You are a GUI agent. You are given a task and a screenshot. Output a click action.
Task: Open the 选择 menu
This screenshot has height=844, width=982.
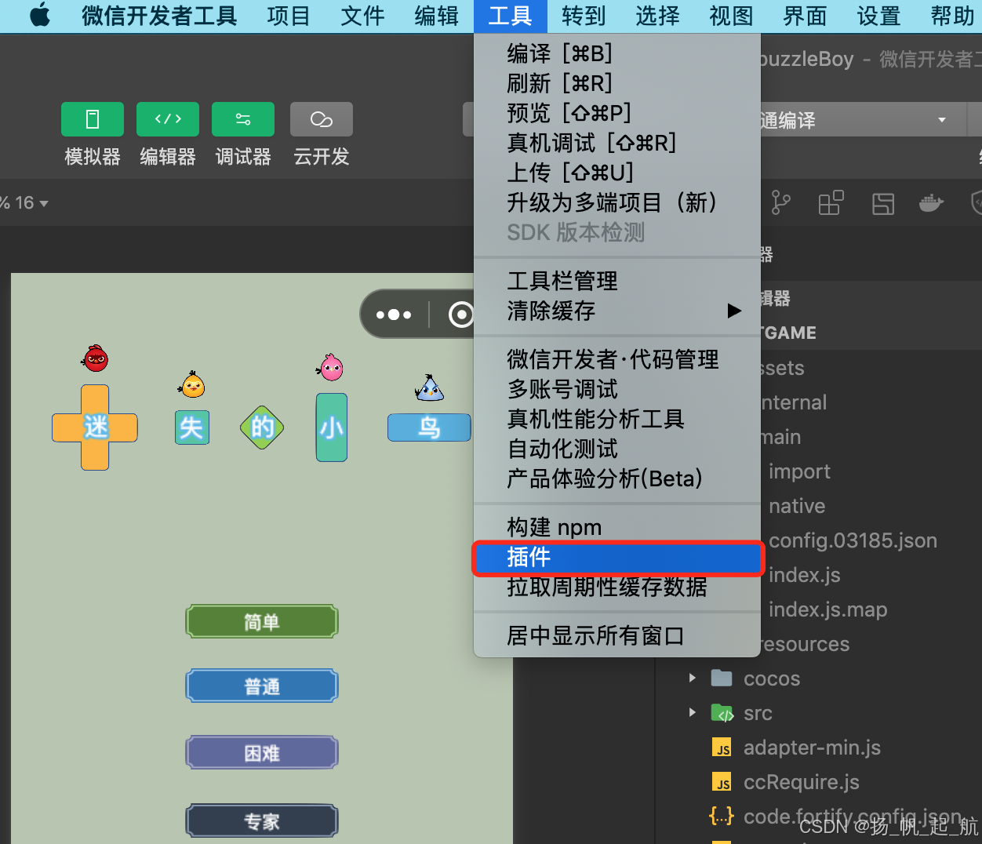[x=657, y=16]
